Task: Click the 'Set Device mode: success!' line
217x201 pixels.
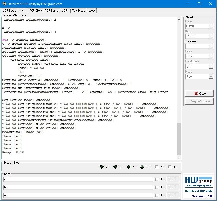Action: click(27, 100)
